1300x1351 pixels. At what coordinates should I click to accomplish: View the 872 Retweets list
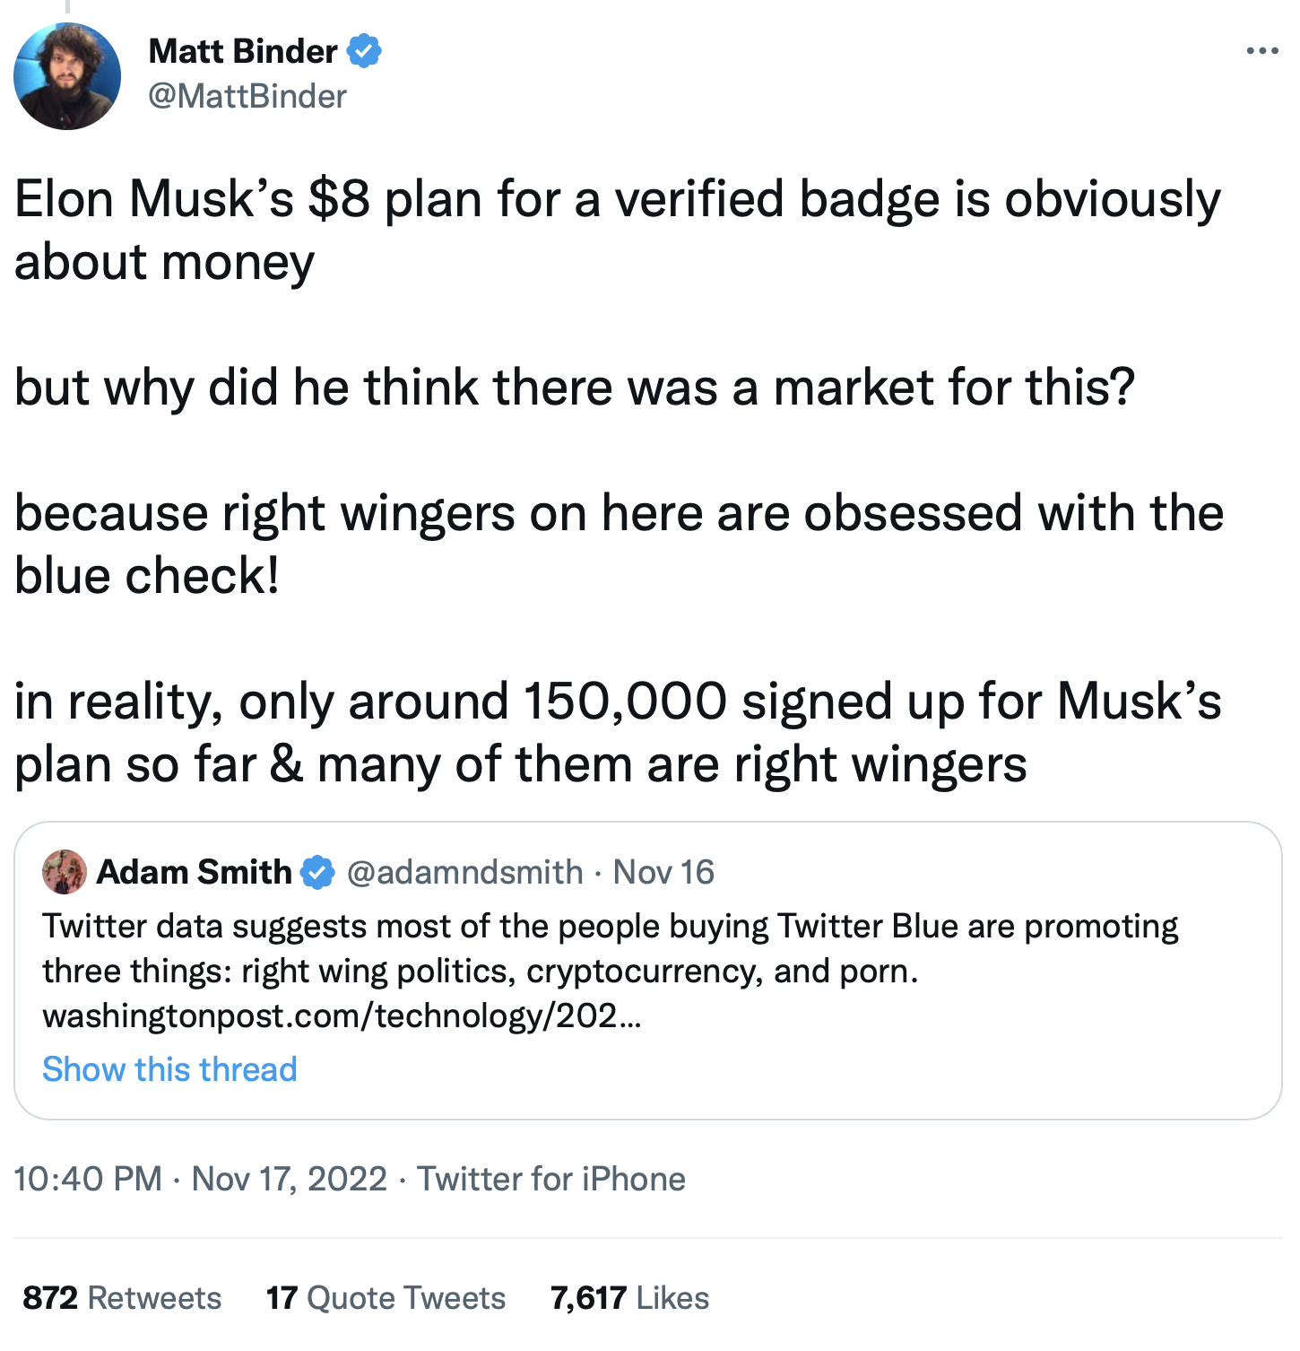[122, 1298]
